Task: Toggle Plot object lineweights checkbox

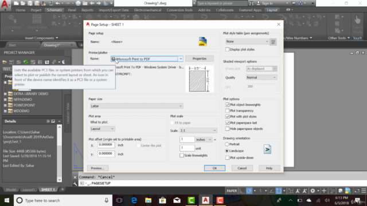Action: (x=227, y=105)
